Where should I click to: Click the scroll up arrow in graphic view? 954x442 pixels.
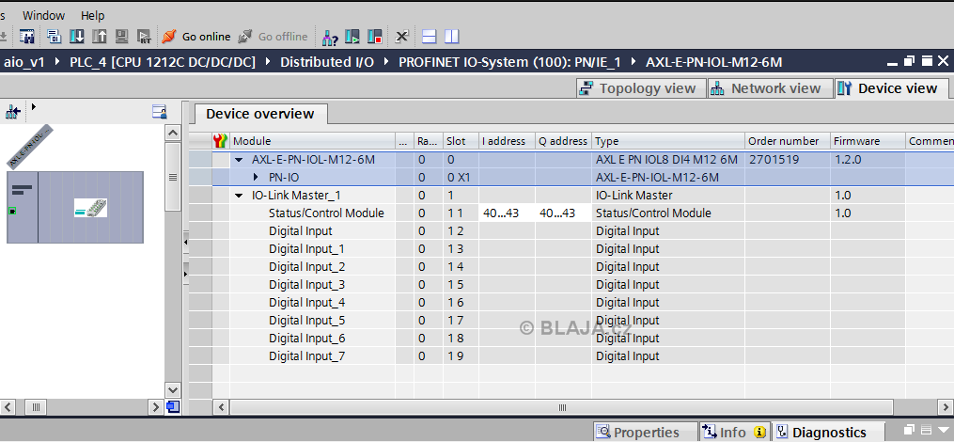[173, 133]
